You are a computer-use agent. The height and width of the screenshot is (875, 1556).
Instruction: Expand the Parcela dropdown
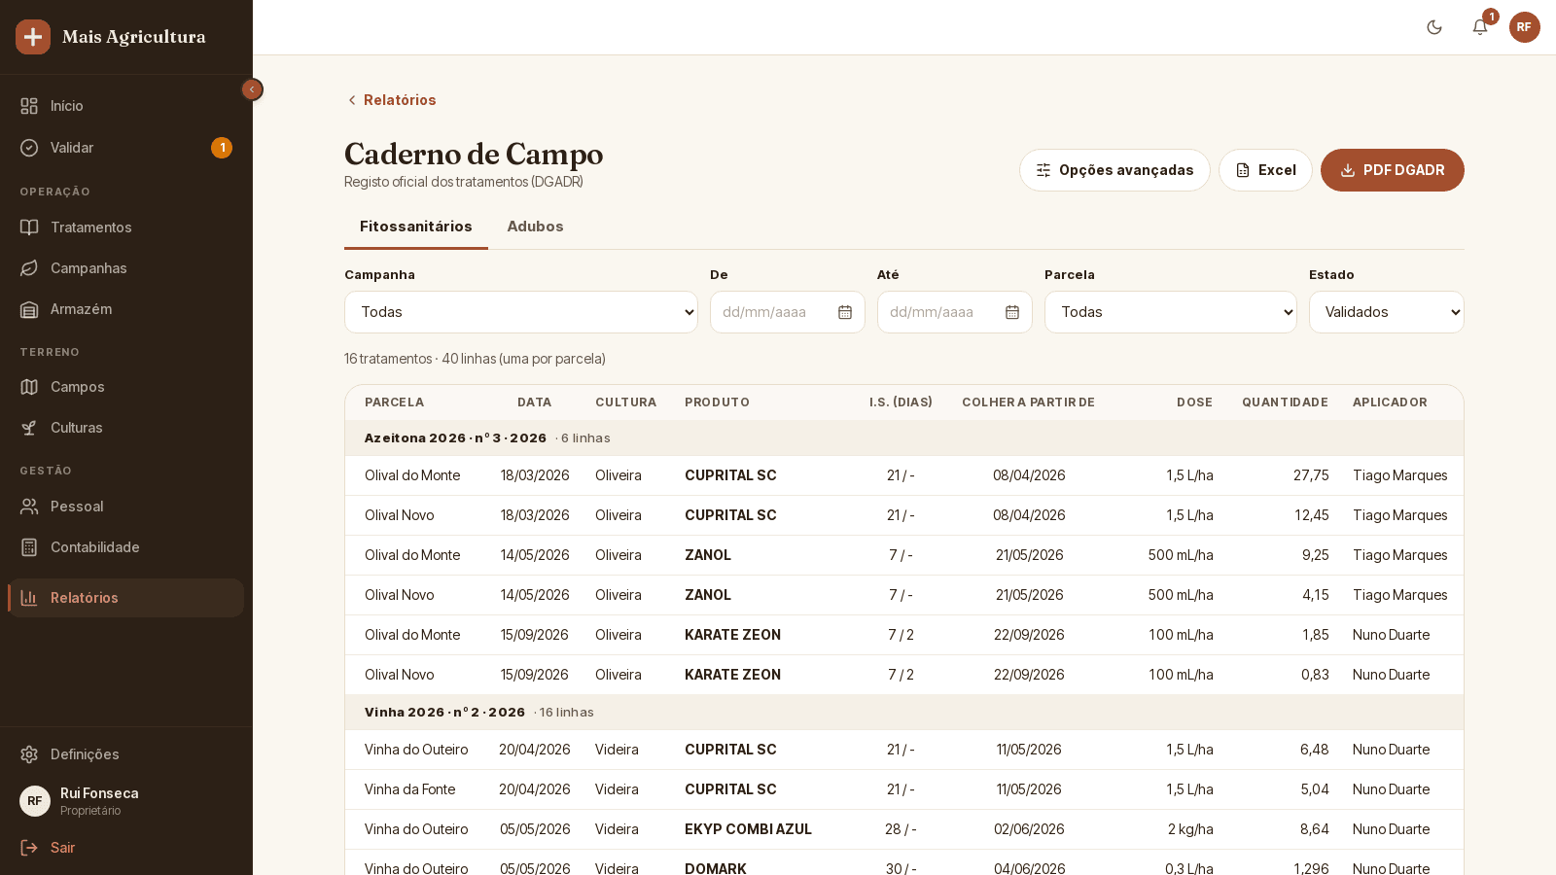tap(1171, 312)
